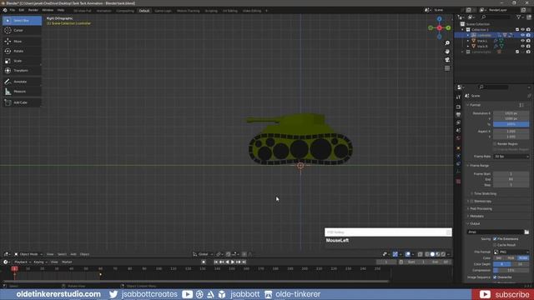Click the pan hand icon in viewport
The height and width of the screenshot is (300, 534).
coord(447,52)
